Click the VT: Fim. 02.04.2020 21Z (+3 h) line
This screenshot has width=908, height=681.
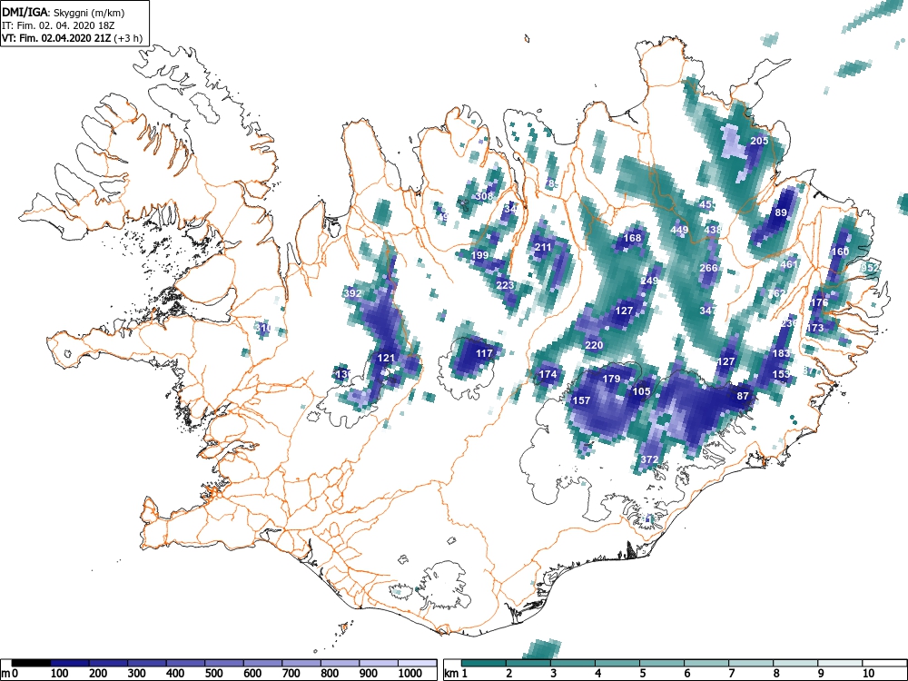coord(72,38)
